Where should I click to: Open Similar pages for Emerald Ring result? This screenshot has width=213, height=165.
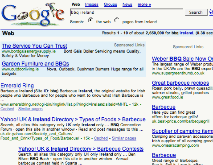click(x=30, y=109)
